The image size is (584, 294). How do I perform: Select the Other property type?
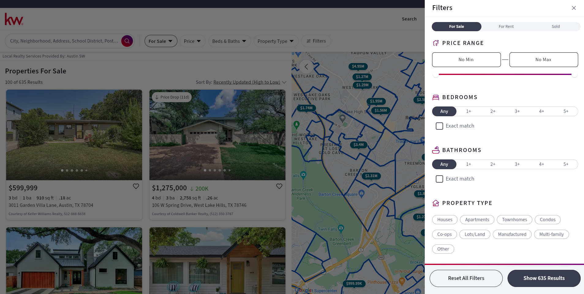(x=443, y=249)
